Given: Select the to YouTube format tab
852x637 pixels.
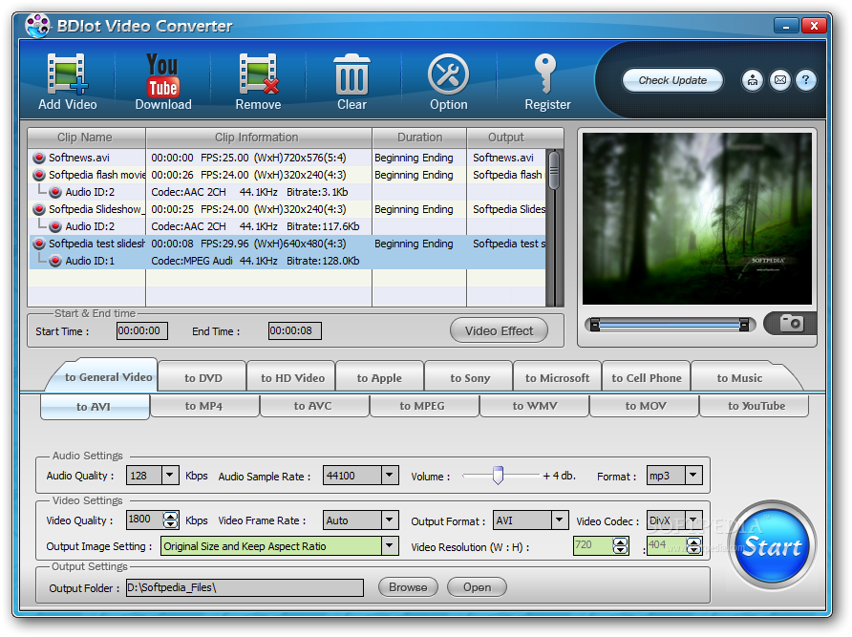Looking at the screenshot, I should [756, 406].
